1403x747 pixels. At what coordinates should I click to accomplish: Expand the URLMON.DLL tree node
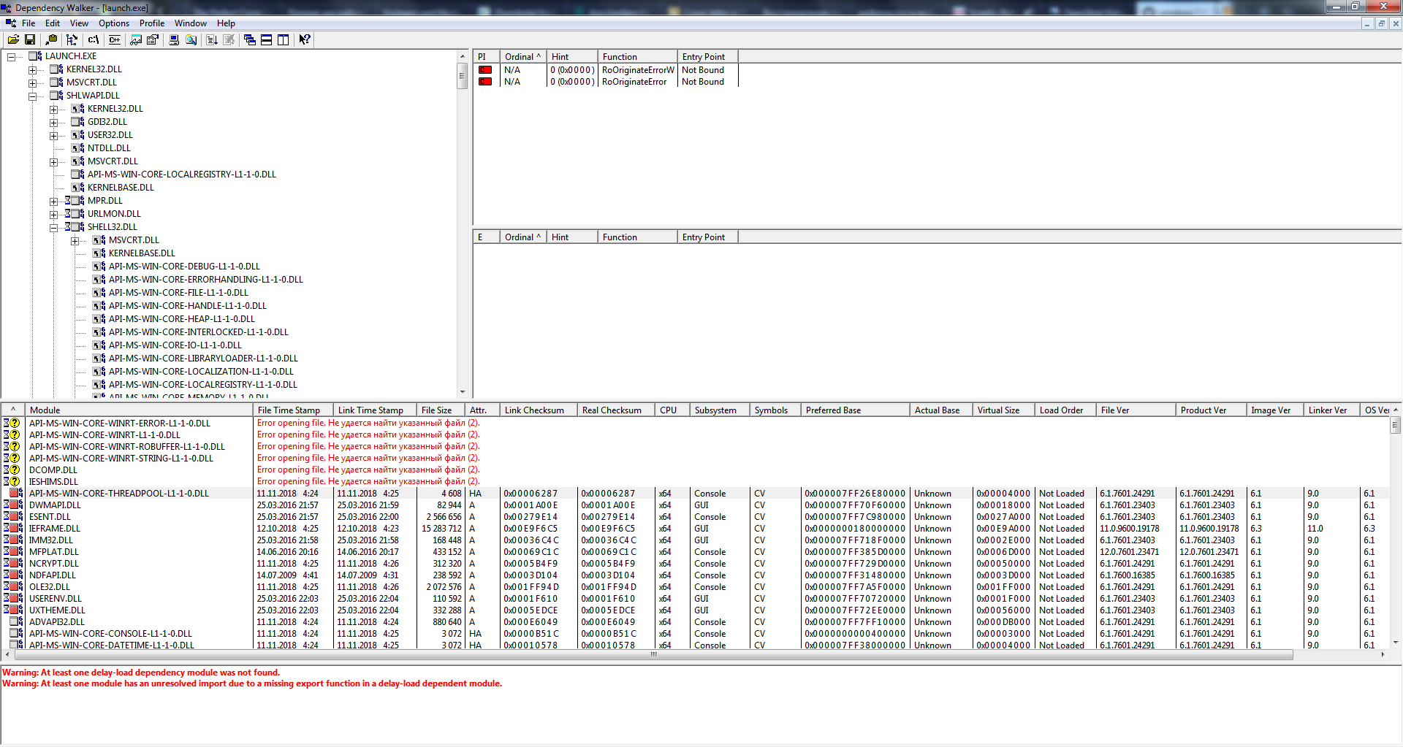click(54, 213)
